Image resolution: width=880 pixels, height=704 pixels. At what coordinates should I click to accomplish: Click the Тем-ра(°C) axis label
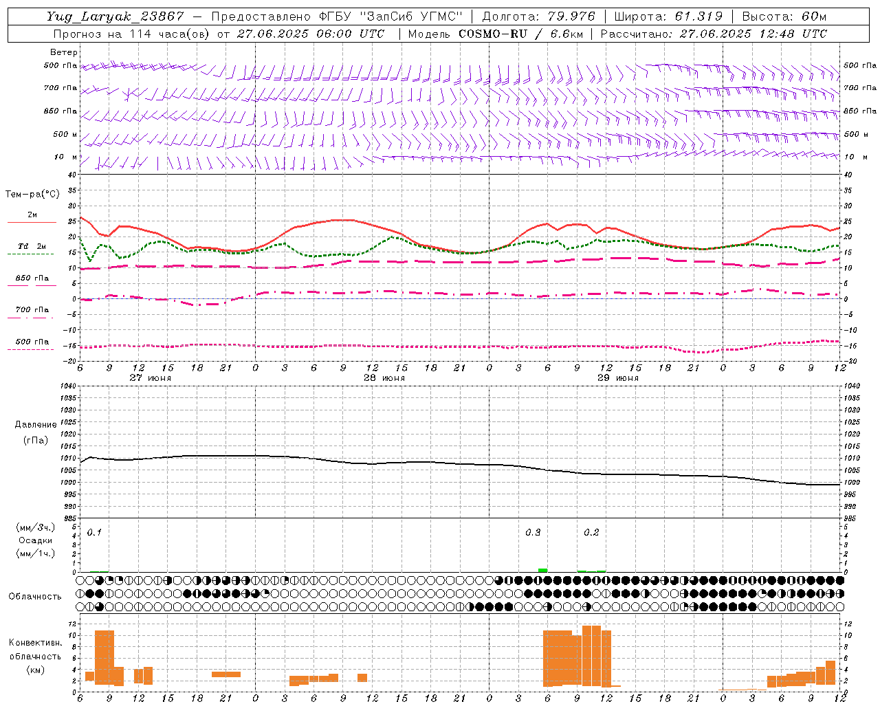click(32, 195)
